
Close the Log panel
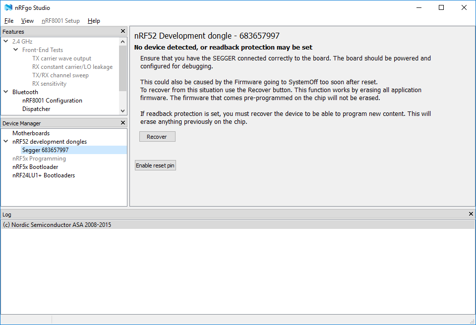(x=471, y=214)
